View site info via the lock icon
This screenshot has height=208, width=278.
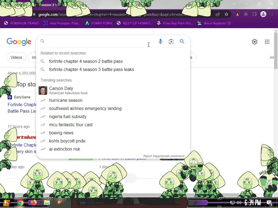click(x=34, y=14)
